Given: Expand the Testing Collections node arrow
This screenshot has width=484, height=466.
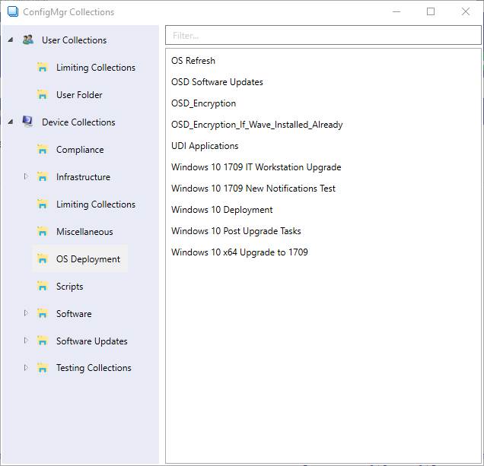Looking at the screenshot, I should 26,367.
